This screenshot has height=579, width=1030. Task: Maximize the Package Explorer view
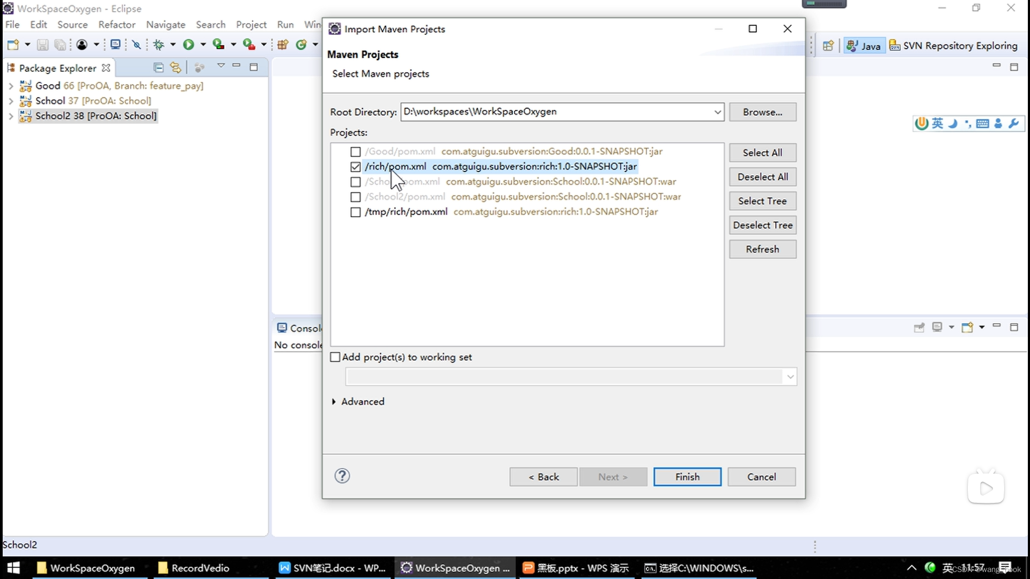[x=254, y=67]
